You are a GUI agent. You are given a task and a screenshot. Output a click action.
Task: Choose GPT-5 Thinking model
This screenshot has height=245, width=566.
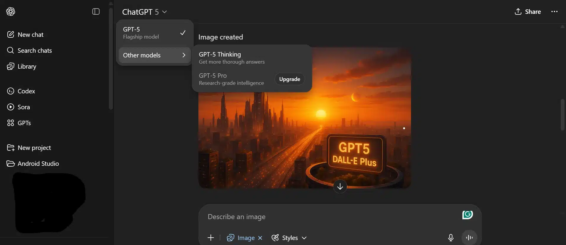(x=252, y=58)
